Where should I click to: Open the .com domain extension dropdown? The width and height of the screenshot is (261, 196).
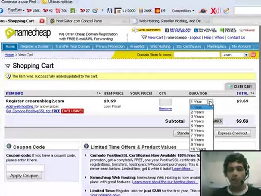click(235, 55)
